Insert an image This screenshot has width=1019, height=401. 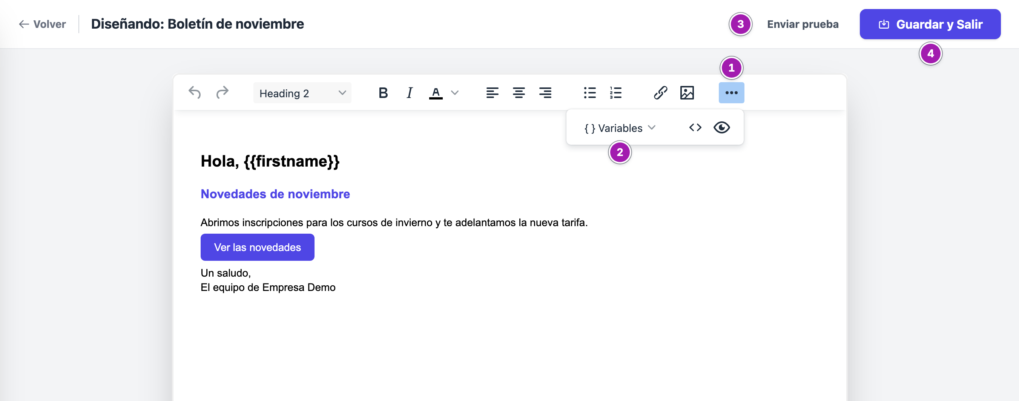tap(687, 93)
